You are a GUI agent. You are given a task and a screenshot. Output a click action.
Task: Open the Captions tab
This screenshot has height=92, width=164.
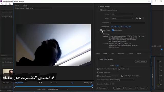130,54
